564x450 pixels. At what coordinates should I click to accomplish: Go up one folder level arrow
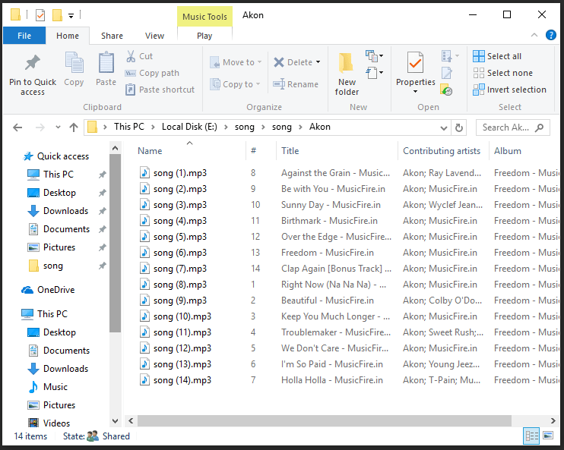[x=74, y=127]
